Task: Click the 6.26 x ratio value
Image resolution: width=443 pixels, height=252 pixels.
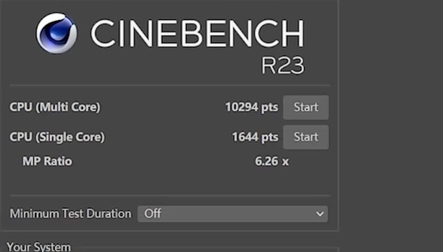Action: [271, 161]
